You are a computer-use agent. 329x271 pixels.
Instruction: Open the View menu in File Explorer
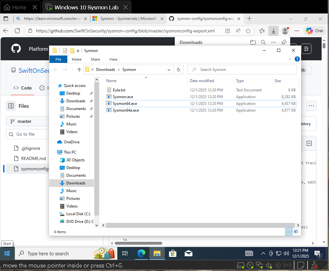(x=113, y=59)
